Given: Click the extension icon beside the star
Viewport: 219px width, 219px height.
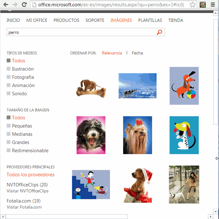Looking at the screenshot, I should point(203,5).
